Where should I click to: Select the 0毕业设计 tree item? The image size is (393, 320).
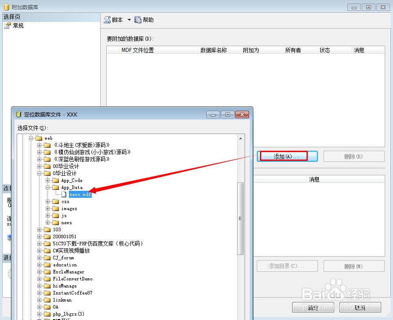tap(65, 173)
